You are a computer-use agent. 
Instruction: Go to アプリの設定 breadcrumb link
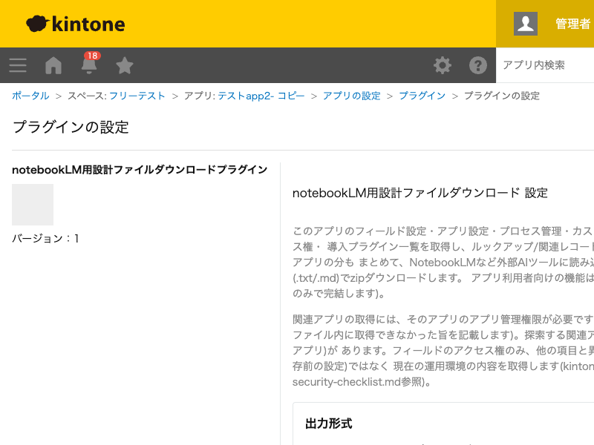pyautogui.click(x=351, y=96)
